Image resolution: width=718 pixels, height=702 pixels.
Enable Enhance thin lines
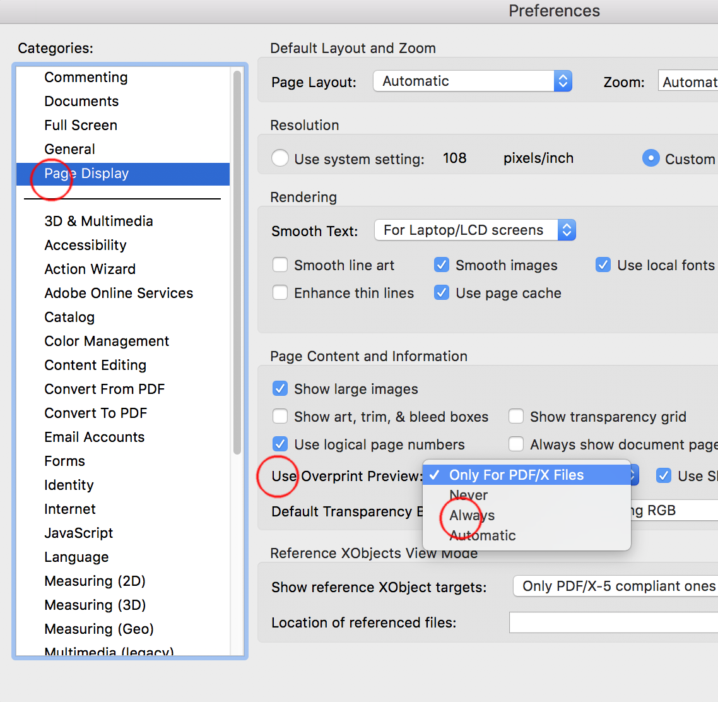[280, 292]
